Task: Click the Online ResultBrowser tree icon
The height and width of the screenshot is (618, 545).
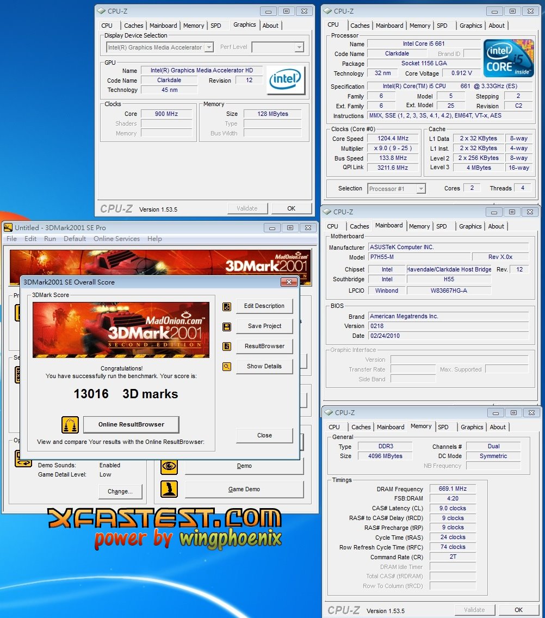Action: pyautogui.click(x=70, y=425)
